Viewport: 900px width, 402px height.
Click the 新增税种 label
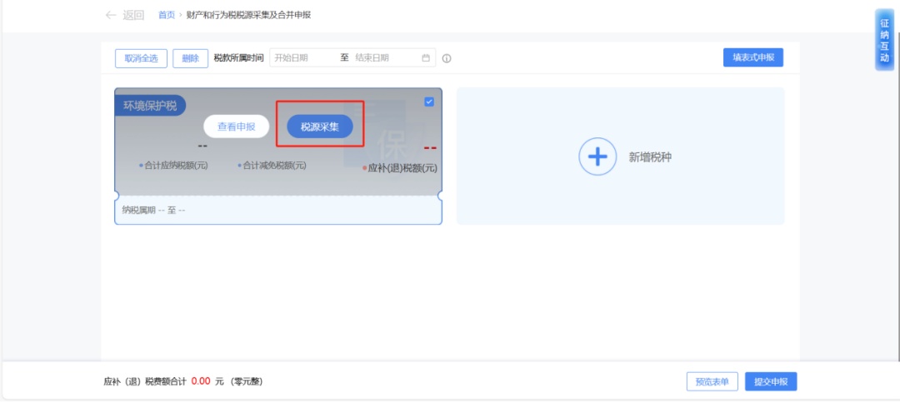(x=650, y=156)
